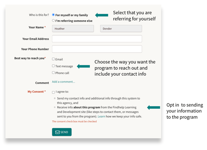Focus the Your Email Address input

(97, 39)
